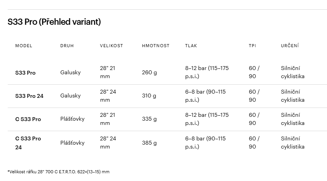Image resolution: width=327 pixels, height=181 pixels.
Task: Click the 385 g weight cell
Action: (149, 143)
